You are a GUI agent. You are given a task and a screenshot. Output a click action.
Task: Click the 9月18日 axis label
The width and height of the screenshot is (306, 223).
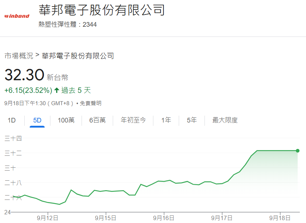tap(280, 218)
